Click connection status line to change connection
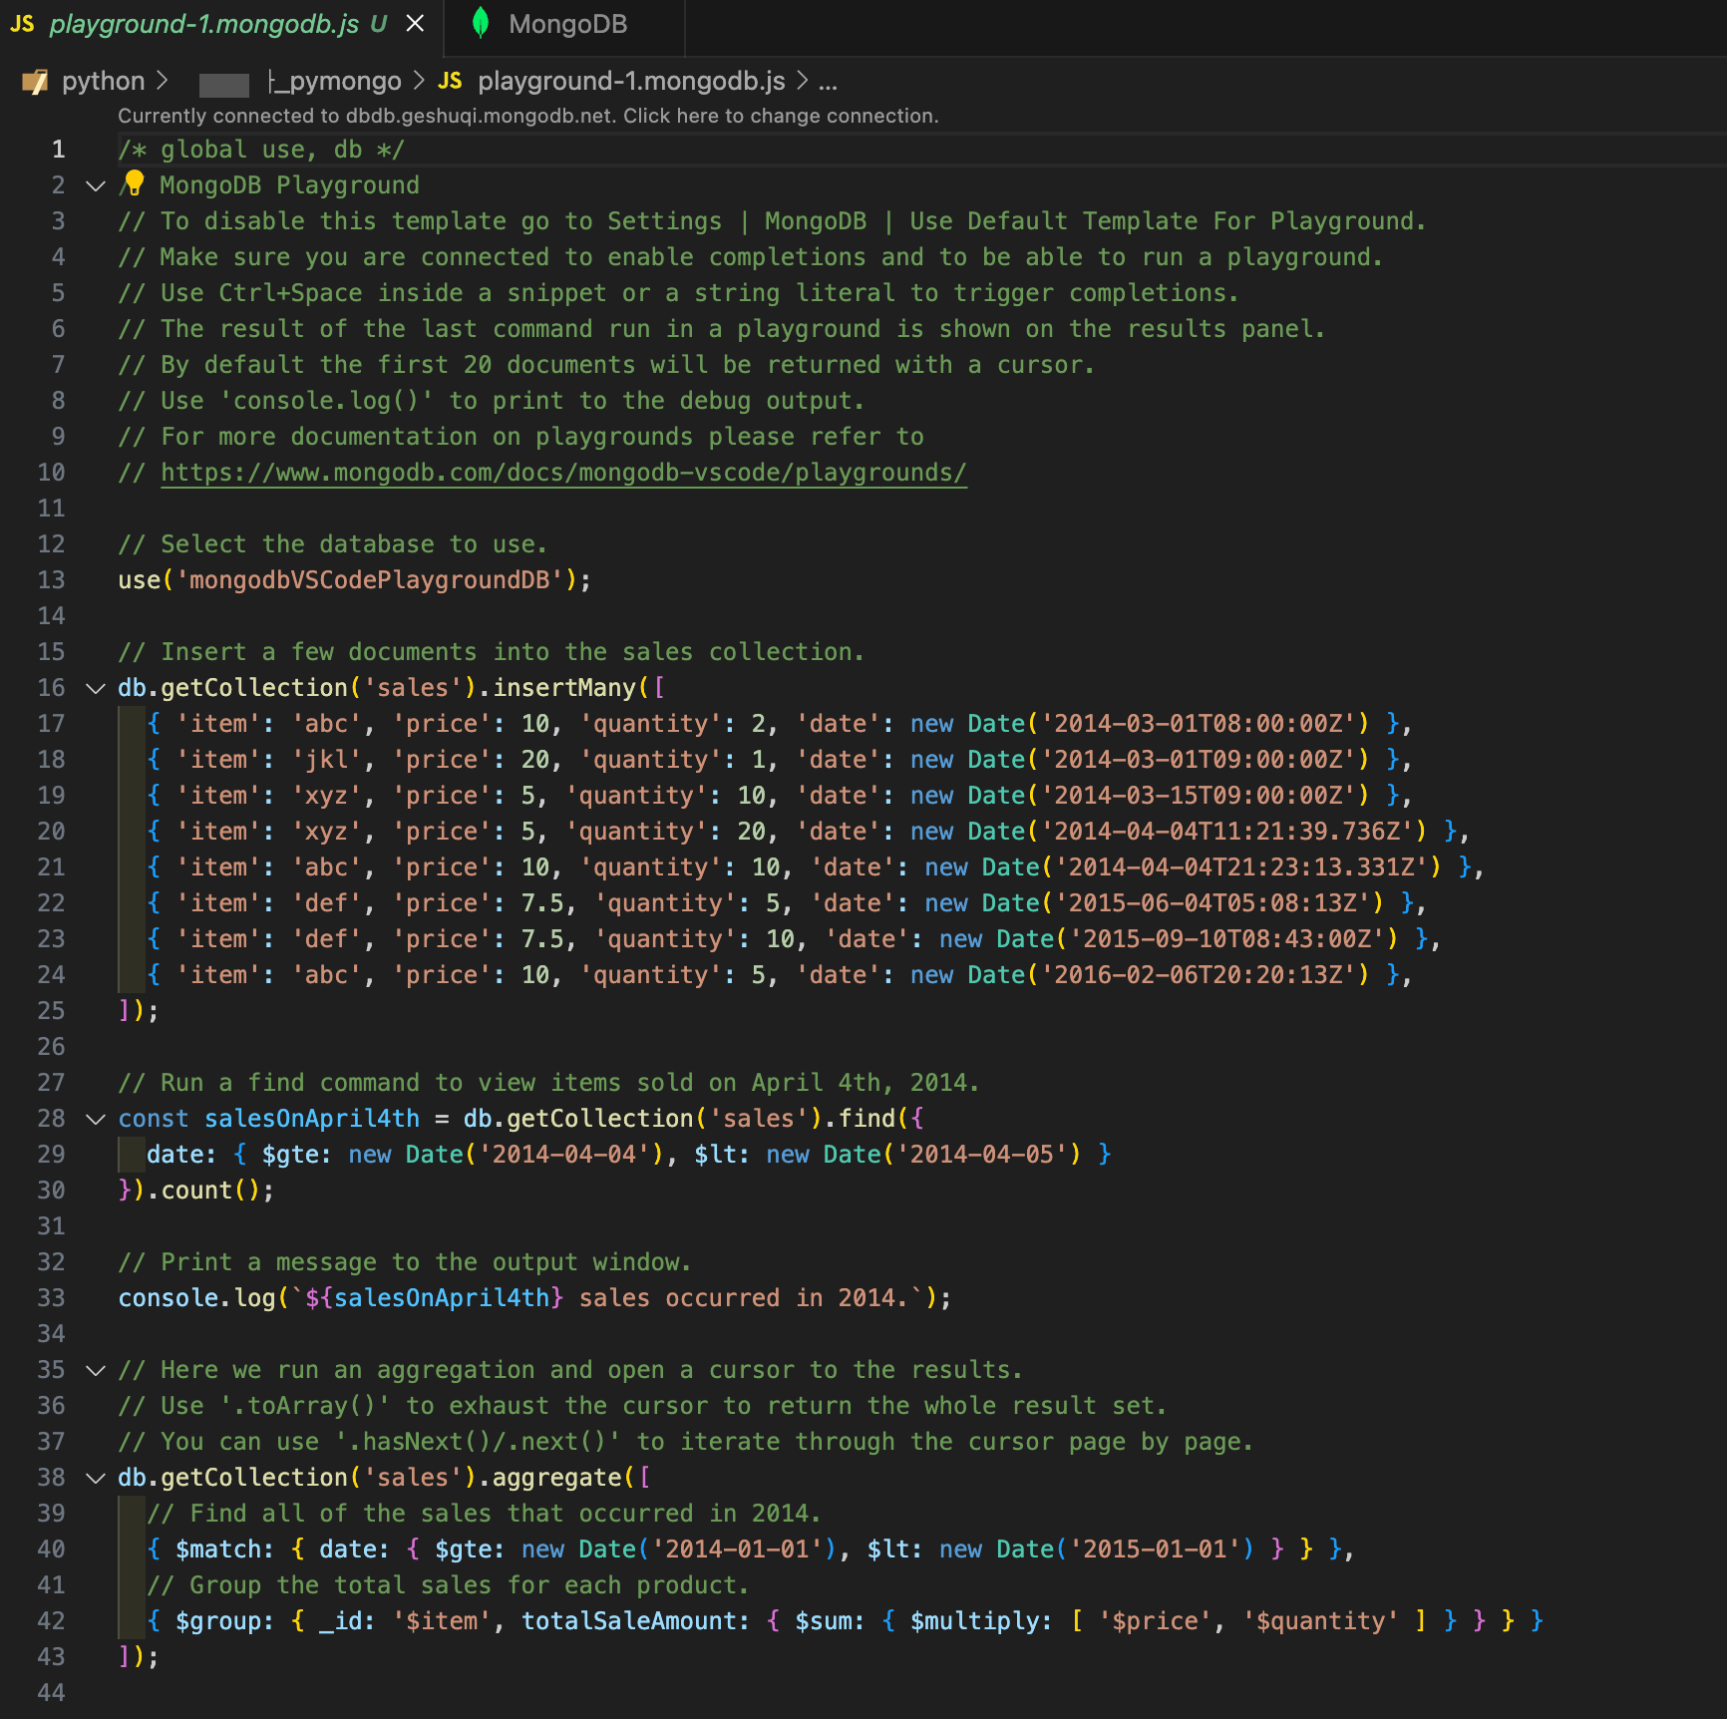The height and width of the screenshot is (1719, 1727). [528, 116]
